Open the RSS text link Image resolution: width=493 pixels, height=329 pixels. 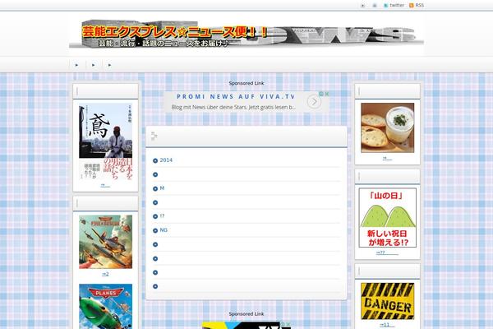tap(420, 5)
